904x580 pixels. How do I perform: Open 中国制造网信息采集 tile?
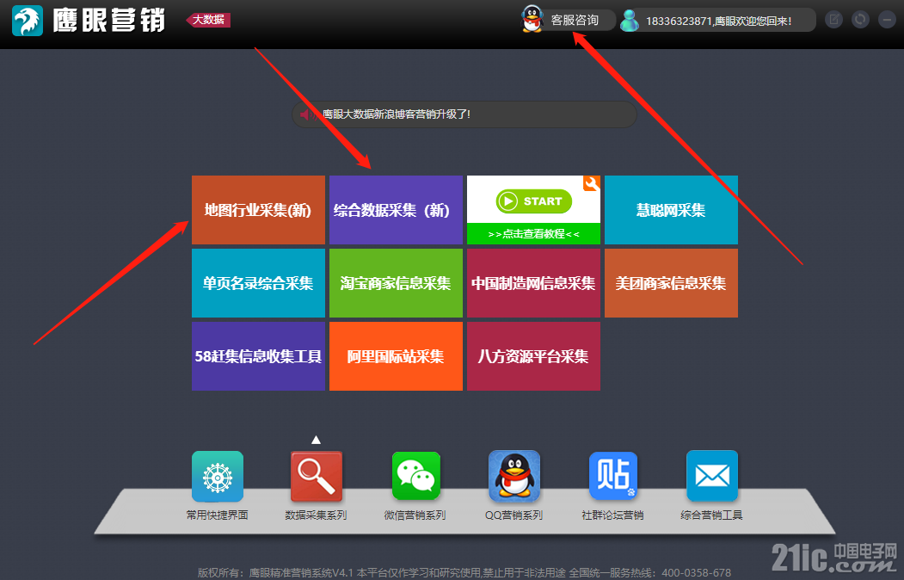[534, 283]
